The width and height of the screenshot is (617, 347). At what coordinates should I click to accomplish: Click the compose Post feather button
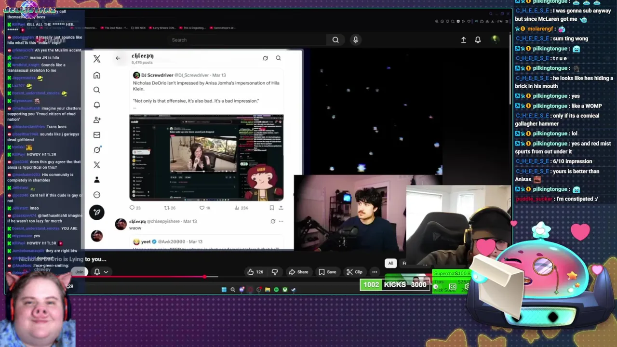(x=96, y=212)
